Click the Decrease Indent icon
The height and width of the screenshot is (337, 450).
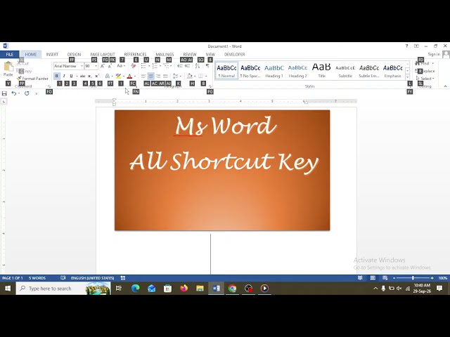[180, 66]
